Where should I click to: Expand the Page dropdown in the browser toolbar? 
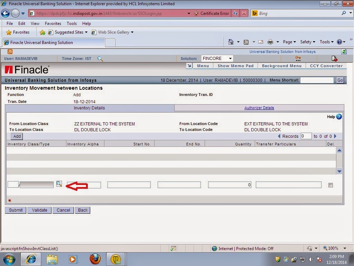(x=294, y=42)
